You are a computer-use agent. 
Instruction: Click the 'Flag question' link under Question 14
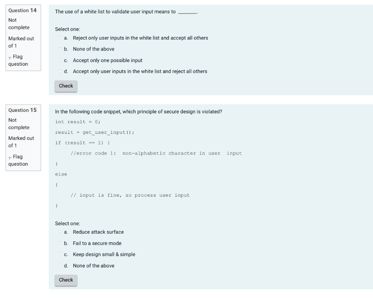click(x=17, y=60)
